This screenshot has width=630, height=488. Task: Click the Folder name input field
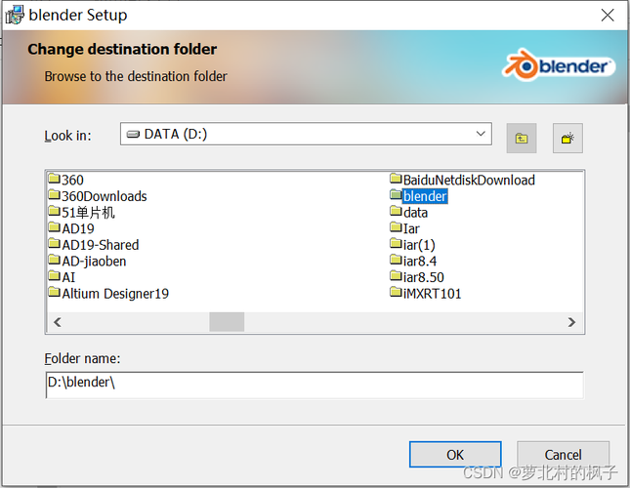(315, 385)
